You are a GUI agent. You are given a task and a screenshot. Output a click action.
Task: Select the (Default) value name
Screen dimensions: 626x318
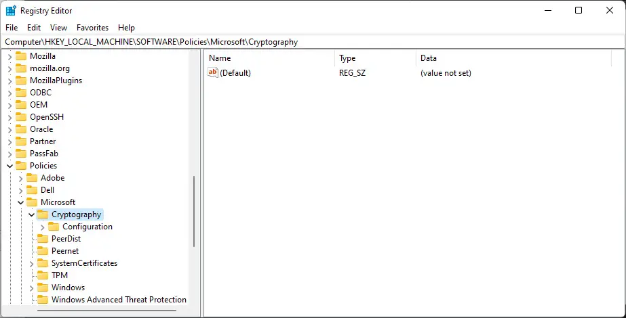click(x=235, y=73)
